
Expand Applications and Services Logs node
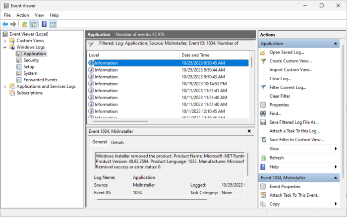pyautogui.click(x=5, y=86)
